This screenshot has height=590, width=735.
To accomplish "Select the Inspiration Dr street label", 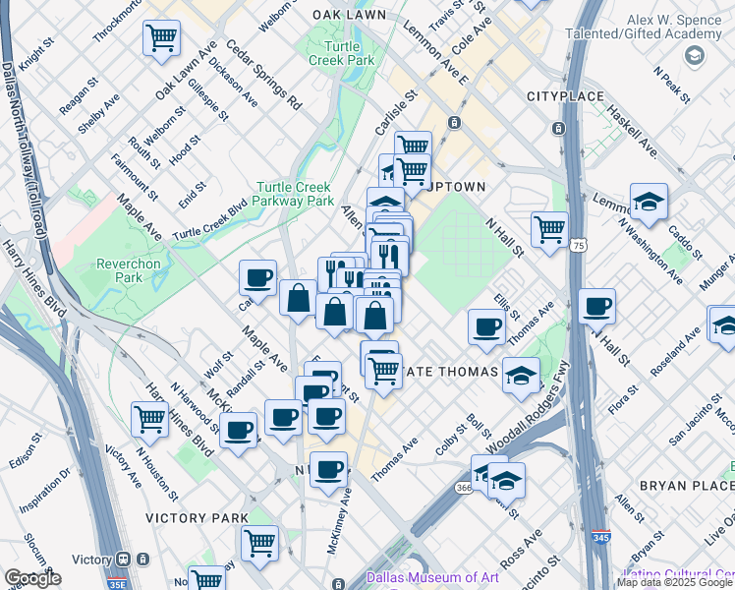I will 45,491.
